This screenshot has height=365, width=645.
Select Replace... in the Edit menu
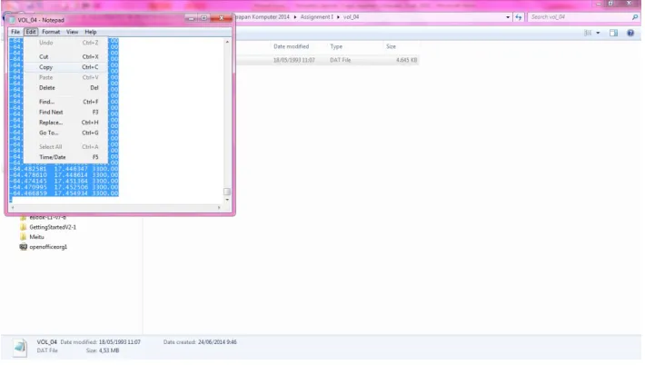click(x=65, y=122)
